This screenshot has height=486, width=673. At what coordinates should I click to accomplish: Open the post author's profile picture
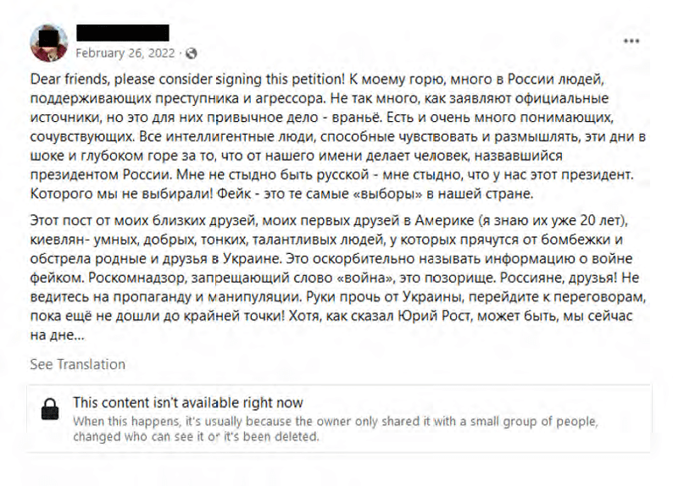(48, 42)
